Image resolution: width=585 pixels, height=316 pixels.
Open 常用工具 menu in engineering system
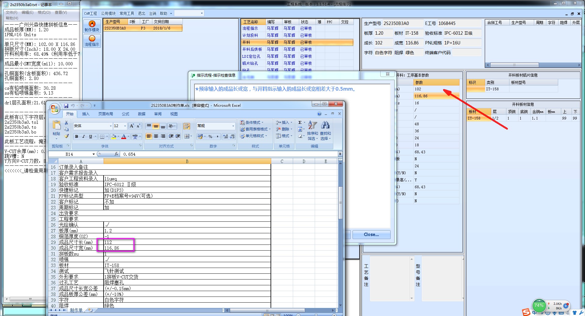tap(127, 13)
